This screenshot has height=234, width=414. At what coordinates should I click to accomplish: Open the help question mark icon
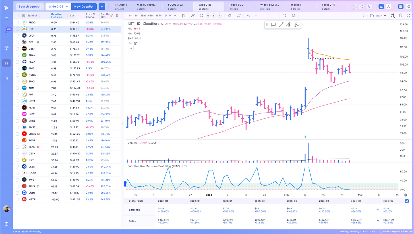coord(6,224)
